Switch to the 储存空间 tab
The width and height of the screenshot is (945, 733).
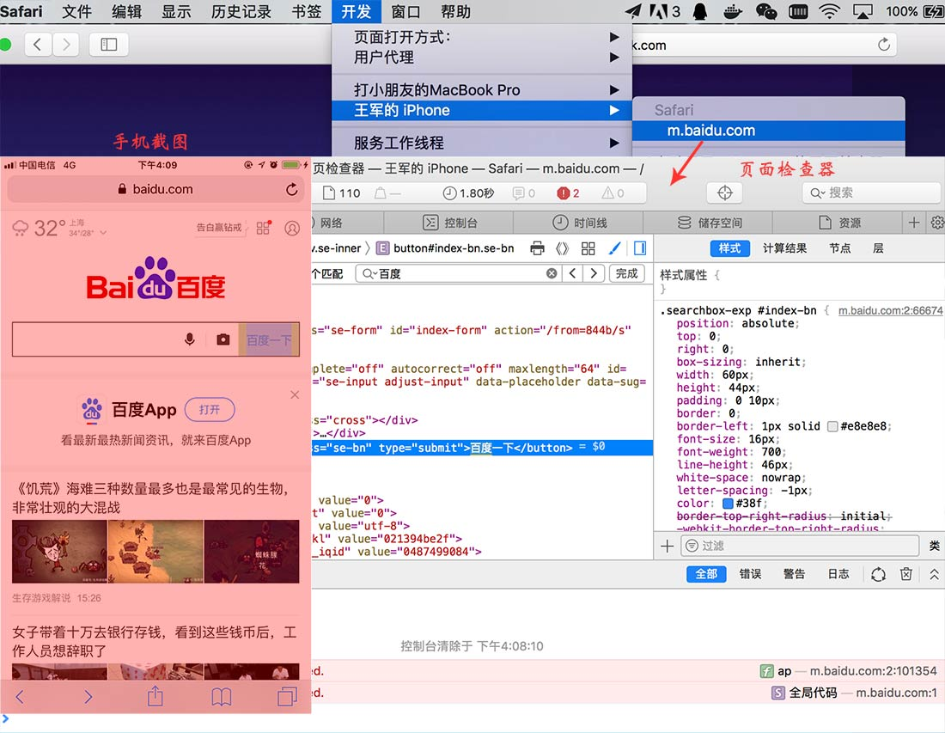pos(709,223)
